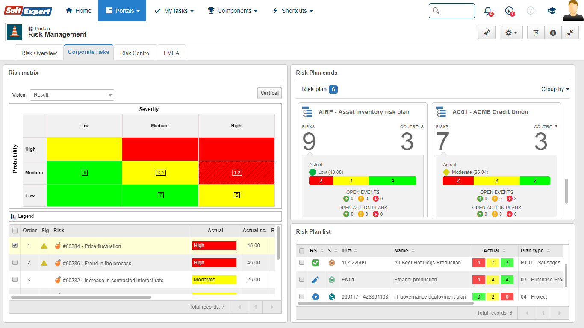Open the Group by dropdown

555,89
